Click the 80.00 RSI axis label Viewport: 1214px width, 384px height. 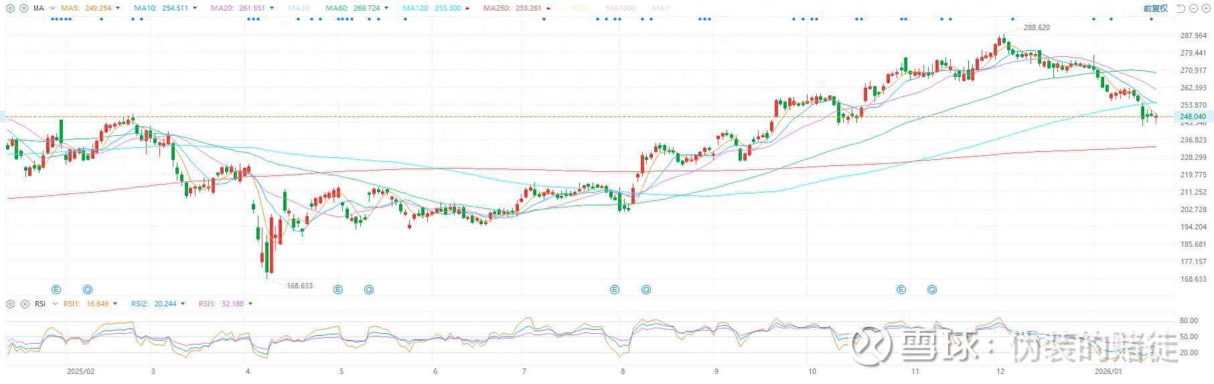pyautogui.click(x=1189, y=321)
